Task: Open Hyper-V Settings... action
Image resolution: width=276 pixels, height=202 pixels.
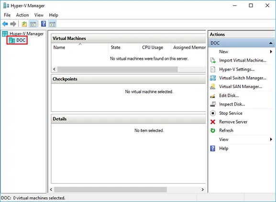Action: click(237, 69)
